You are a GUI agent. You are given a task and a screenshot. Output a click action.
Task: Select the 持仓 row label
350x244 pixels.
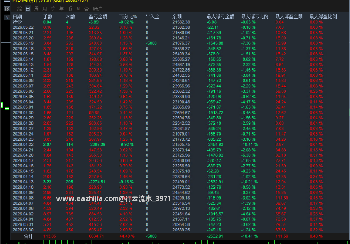17,22
